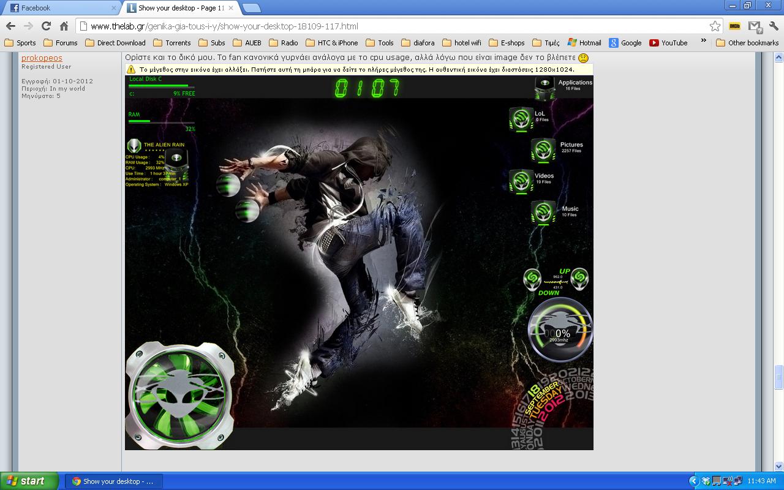Close the Show your desktop tab
This screenshot has height=490, width=784.
click(232, 8)
